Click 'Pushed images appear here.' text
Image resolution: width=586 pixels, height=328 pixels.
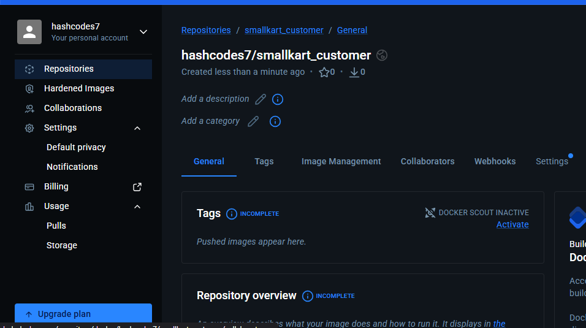[251, 242]
